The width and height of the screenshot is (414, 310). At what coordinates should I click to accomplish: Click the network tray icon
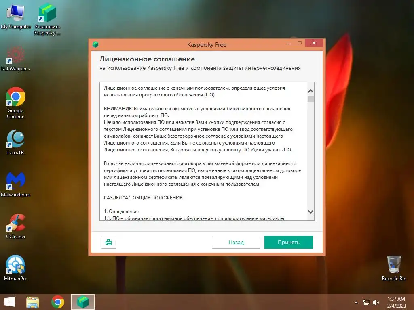pyautogui.click(x=366, y=302)
